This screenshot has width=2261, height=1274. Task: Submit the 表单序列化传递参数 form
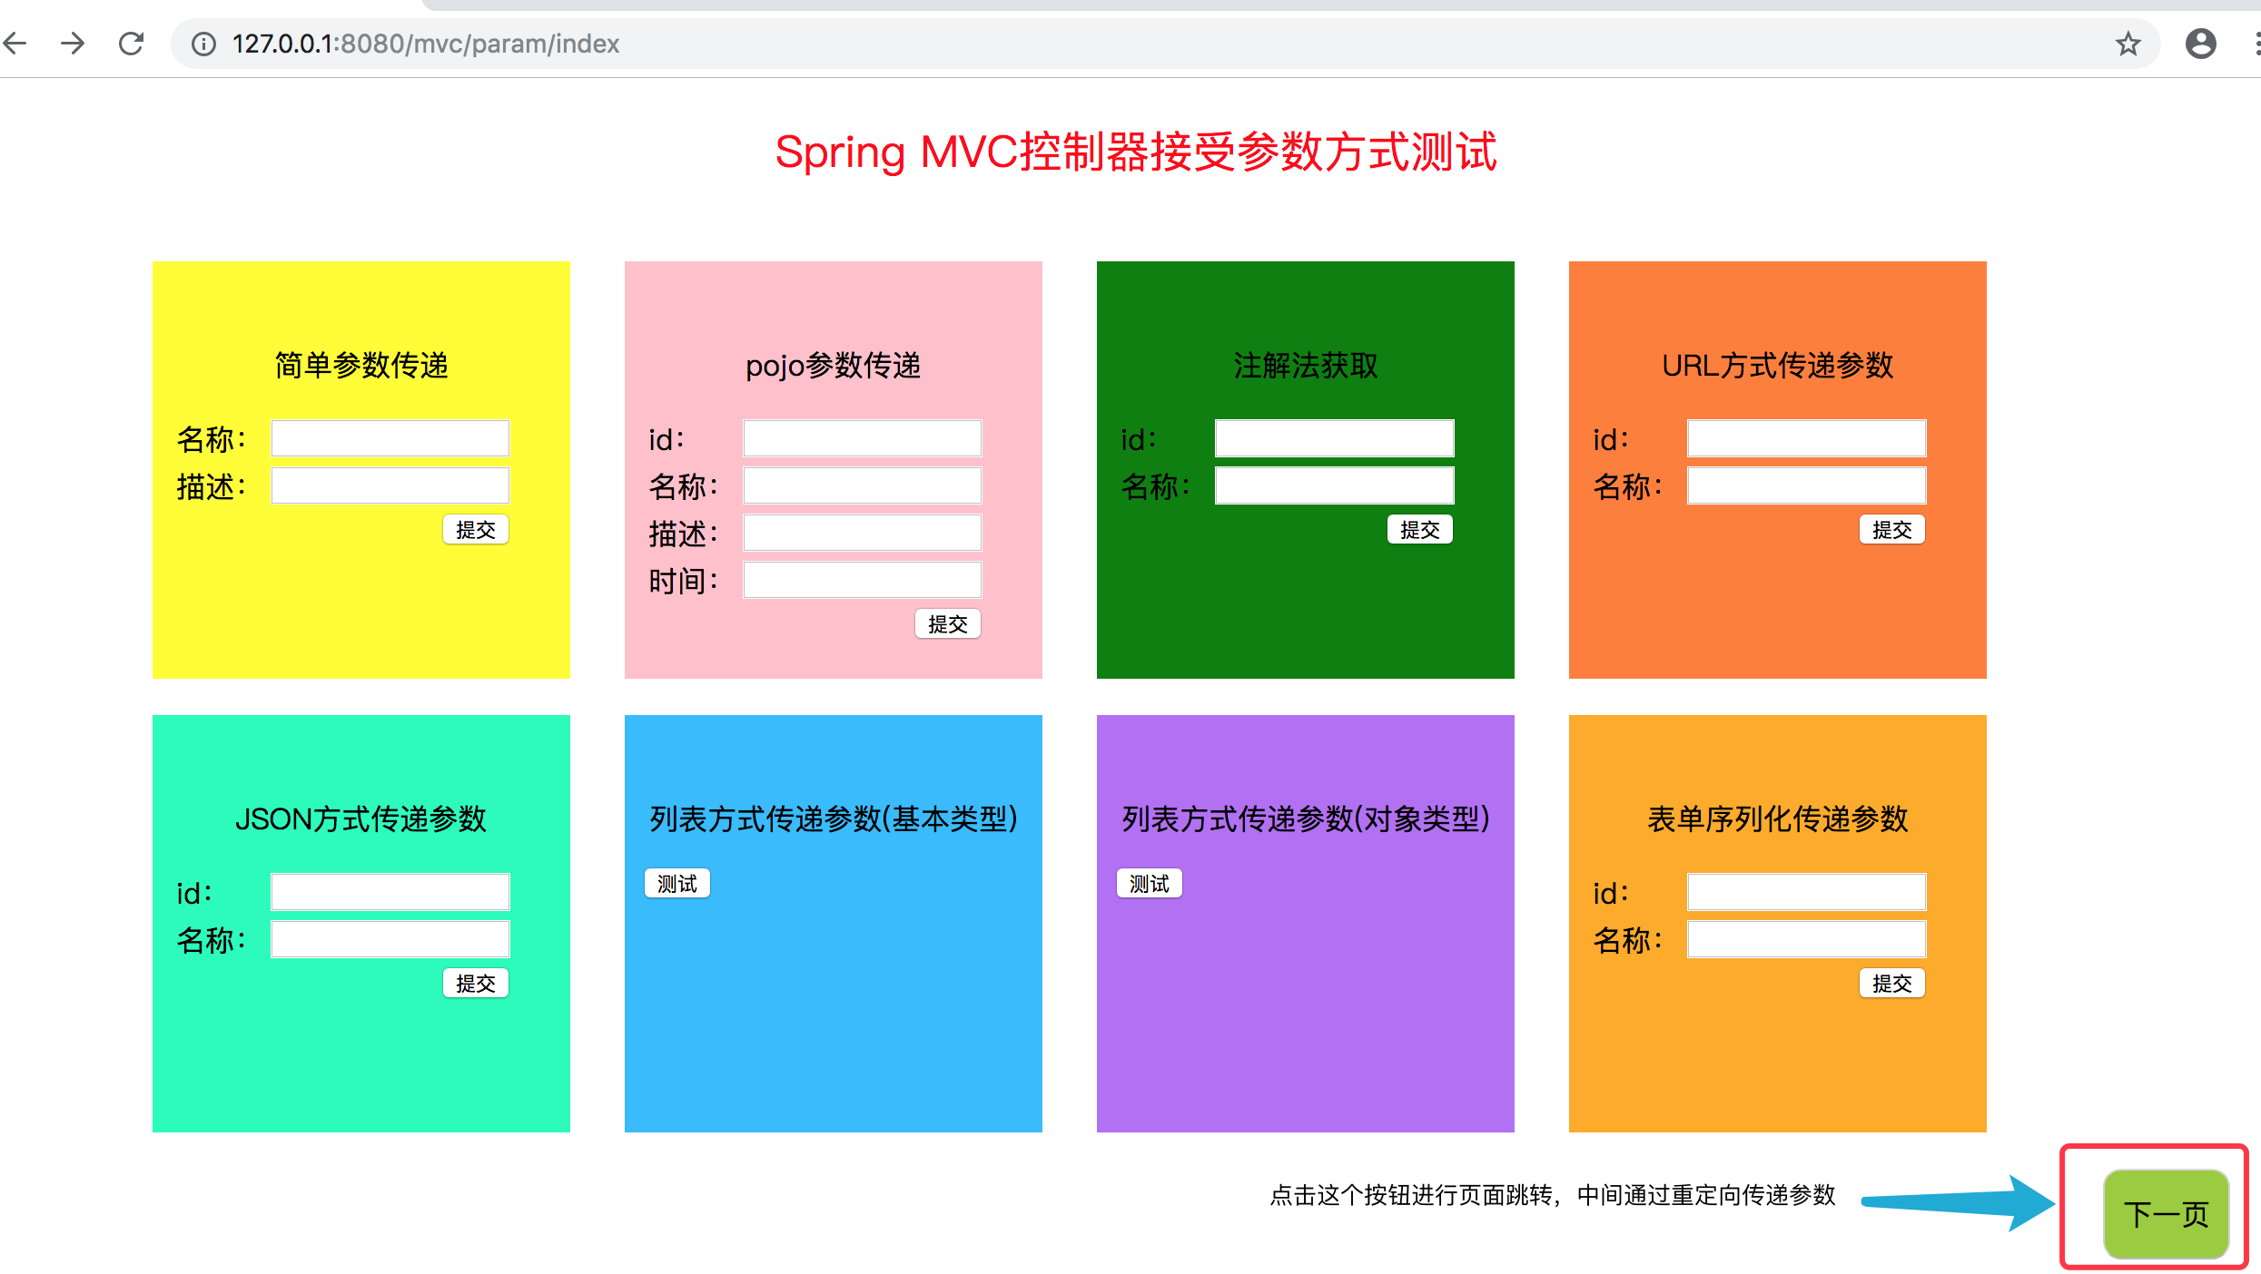1892,983
